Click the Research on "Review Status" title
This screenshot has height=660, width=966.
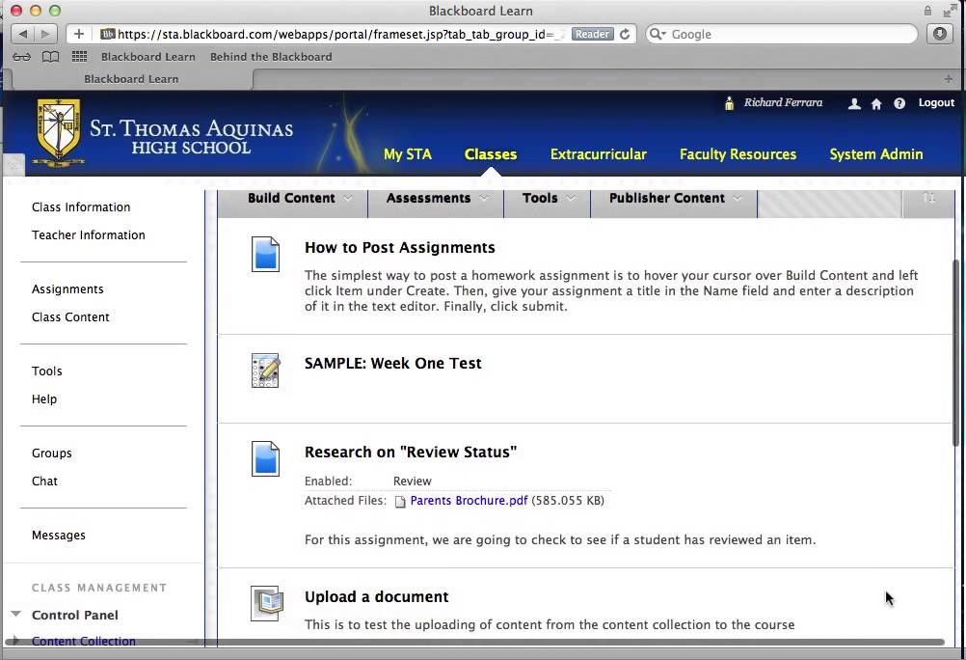point(411,453)
